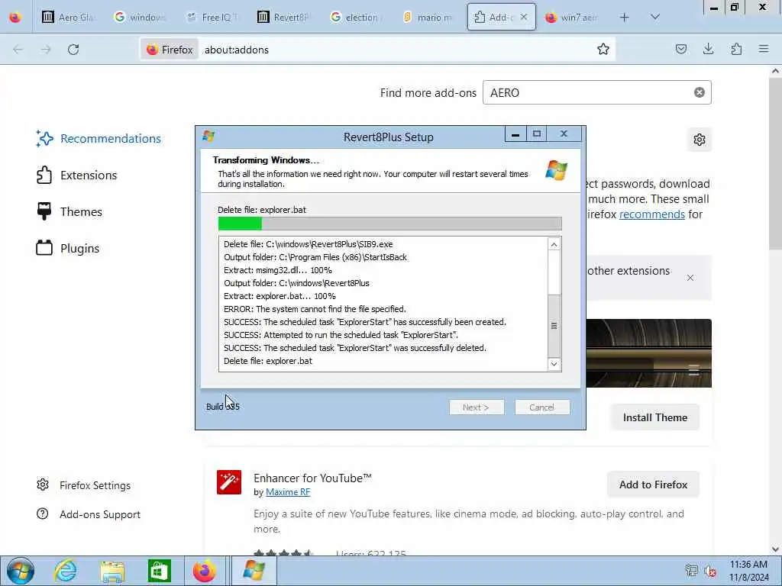
Task: Open the election Google search tab
Action: (355, 18)
